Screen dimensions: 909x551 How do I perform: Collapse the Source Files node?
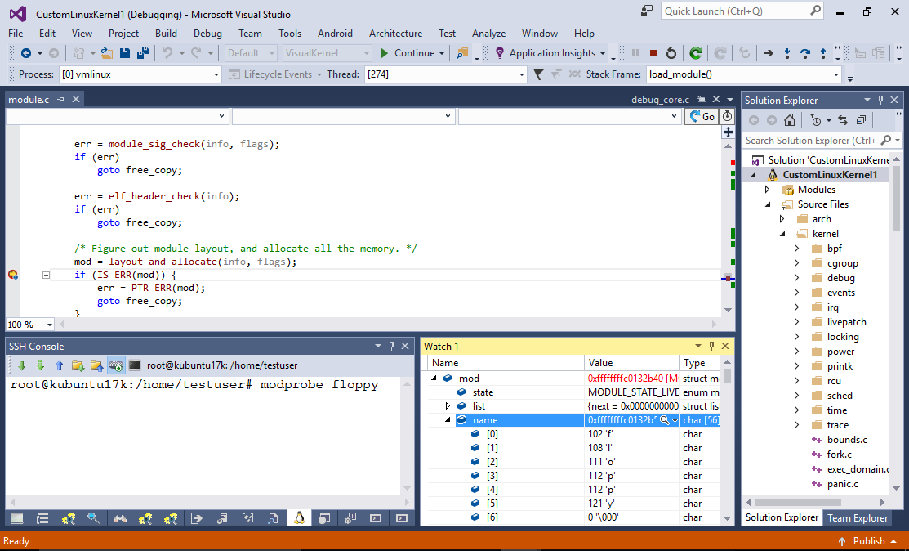click(x=768, y=204)
